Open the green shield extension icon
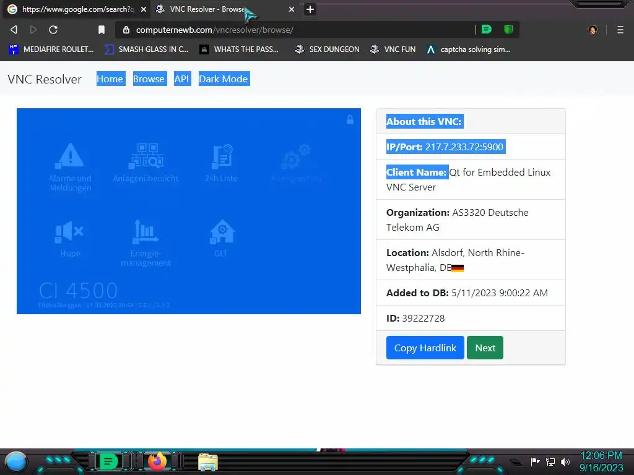The height and width of the screenshot is (475, 634). click(508, 30)
